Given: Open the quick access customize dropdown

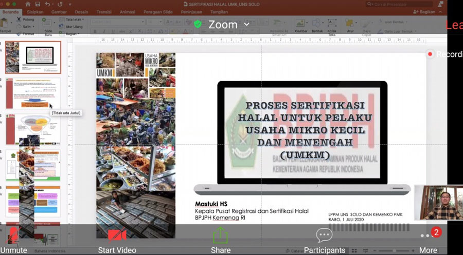Looking at the screenshot, I should coord(70,5).
